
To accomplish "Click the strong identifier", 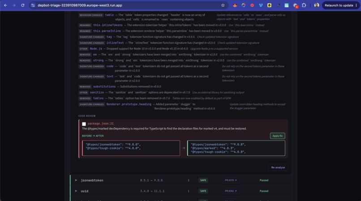I will click(98, 60).
